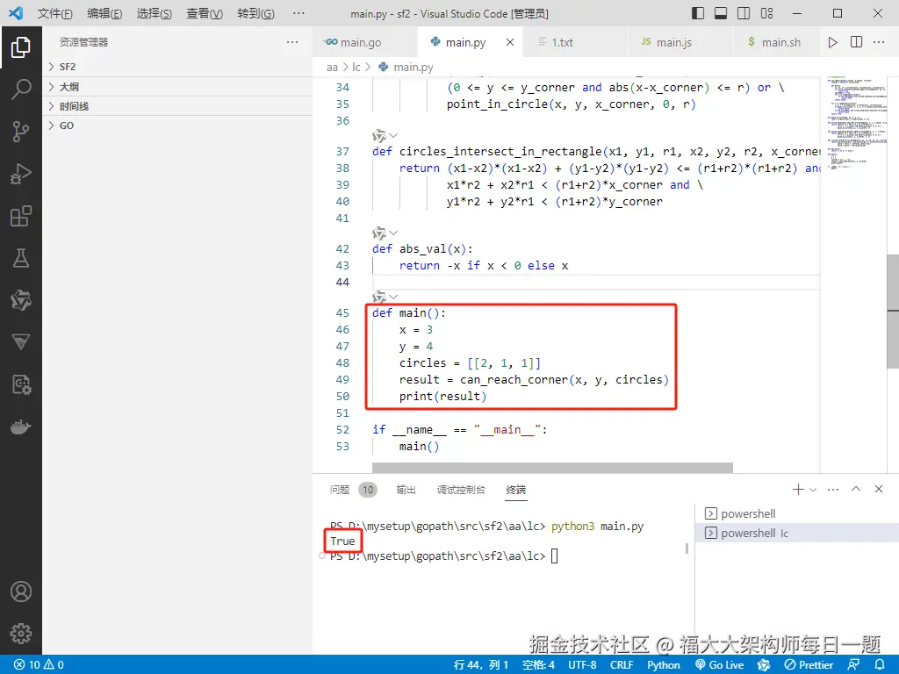Image resolution: width=899 pixels, height=674 pixels.
Task: Click 行 44, 列 1 cursor position
Action: click(481, 664)
